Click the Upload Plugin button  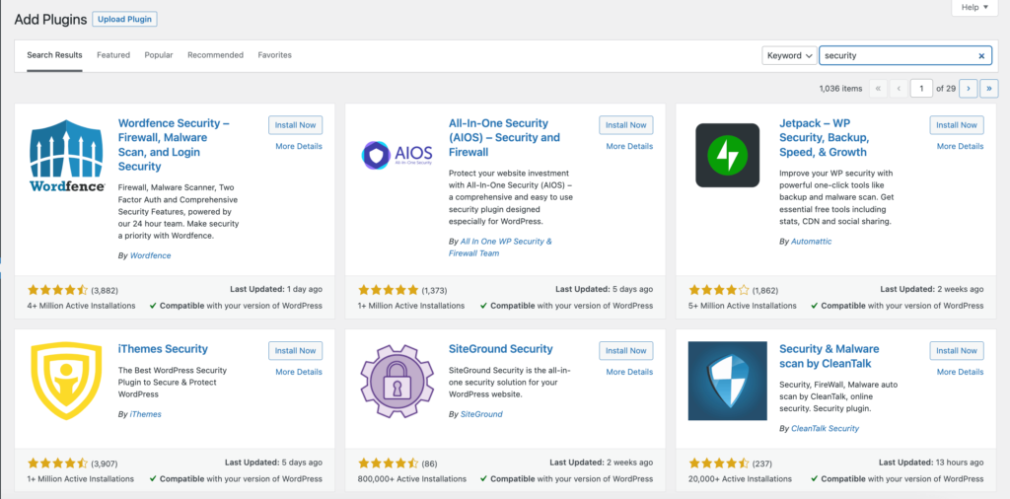[x=125, y=20]
